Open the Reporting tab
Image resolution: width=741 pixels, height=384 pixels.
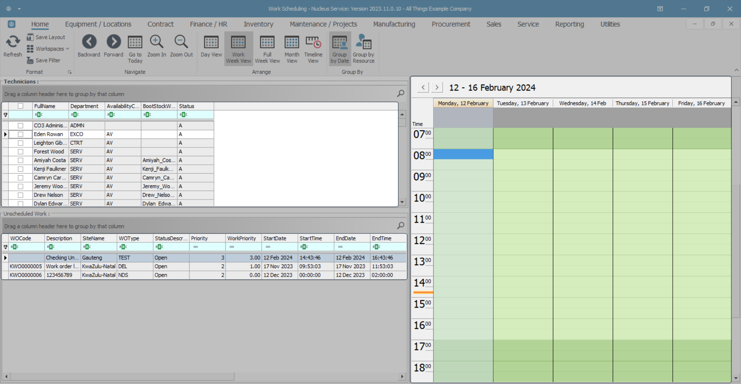click(570, 24)
